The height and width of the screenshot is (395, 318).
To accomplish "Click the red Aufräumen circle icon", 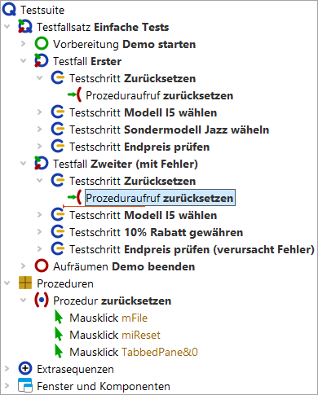I will [x=42, y=266].
